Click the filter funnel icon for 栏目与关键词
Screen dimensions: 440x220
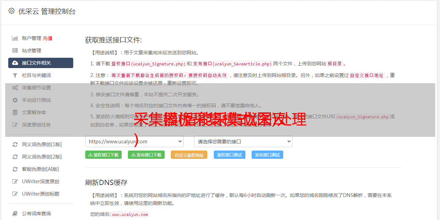click(x=15, y=75)
